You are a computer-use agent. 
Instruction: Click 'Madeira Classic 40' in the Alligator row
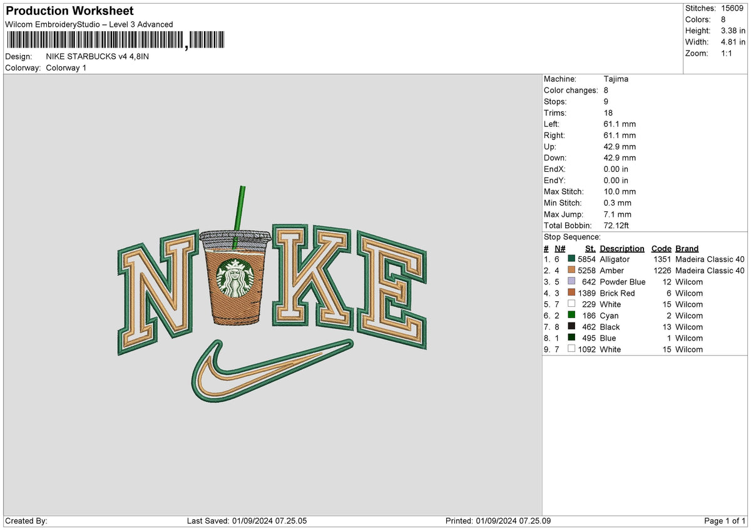[710, 259]
